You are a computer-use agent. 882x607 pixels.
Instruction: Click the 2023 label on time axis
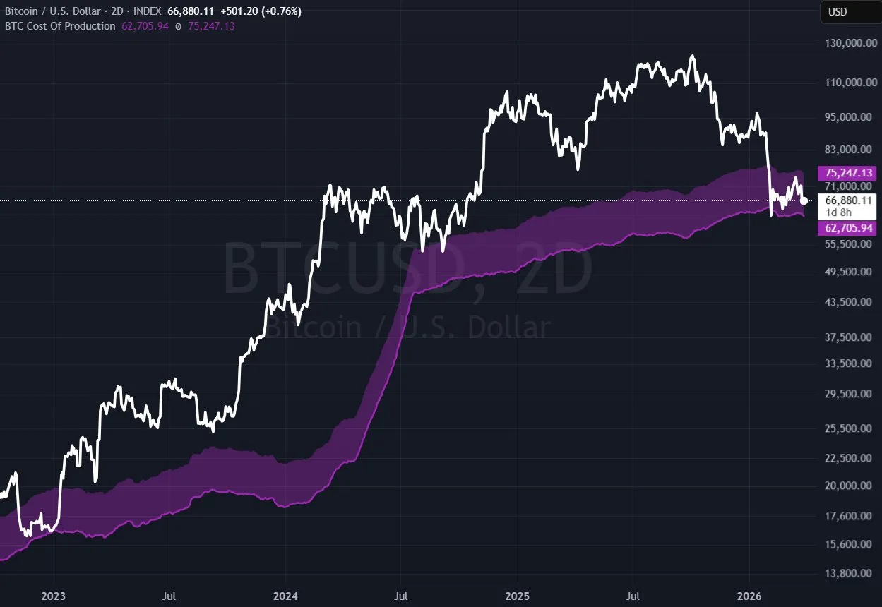pos(53,596)
